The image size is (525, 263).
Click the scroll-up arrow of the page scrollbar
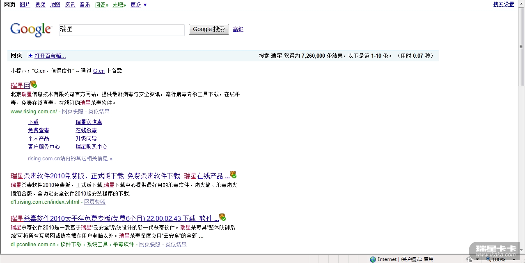click(x=521, y=3)
